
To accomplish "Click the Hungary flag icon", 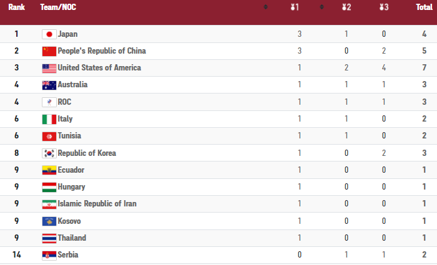I will click(49, 187).
